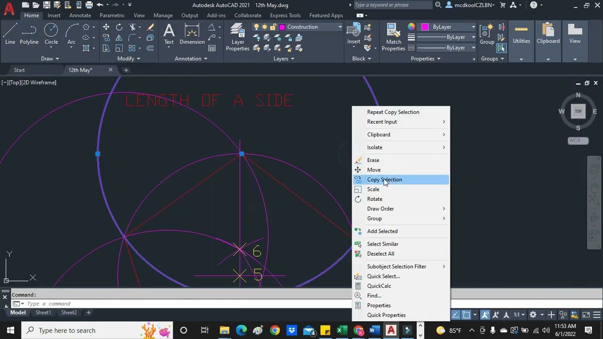Select the Line tool

click(x=10, y=34)
